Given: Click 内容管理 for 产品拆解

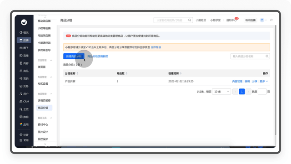Looking at the screenshot, I should [237, 81].
